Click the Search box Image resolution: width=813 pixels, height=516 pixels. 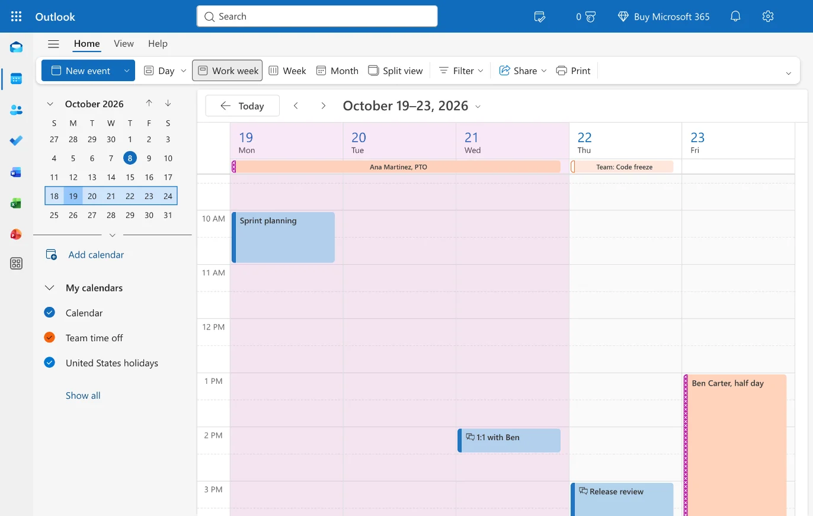(x=317, y=17)
